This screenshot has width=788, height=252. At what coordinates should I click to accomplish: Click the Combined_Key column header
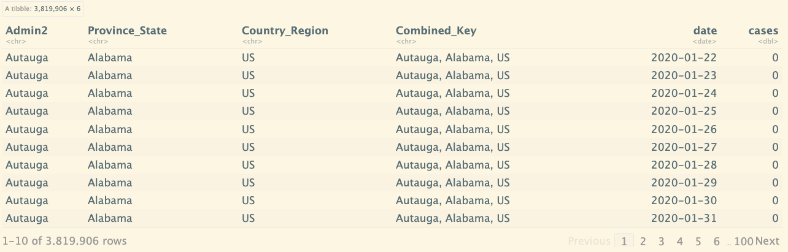click(436, 31)
